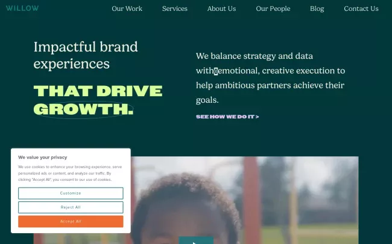Screen dimensions: 392x244
Task: Accept all cookies with the orange button
Action: pyautogui.click(x=71, y=221)
